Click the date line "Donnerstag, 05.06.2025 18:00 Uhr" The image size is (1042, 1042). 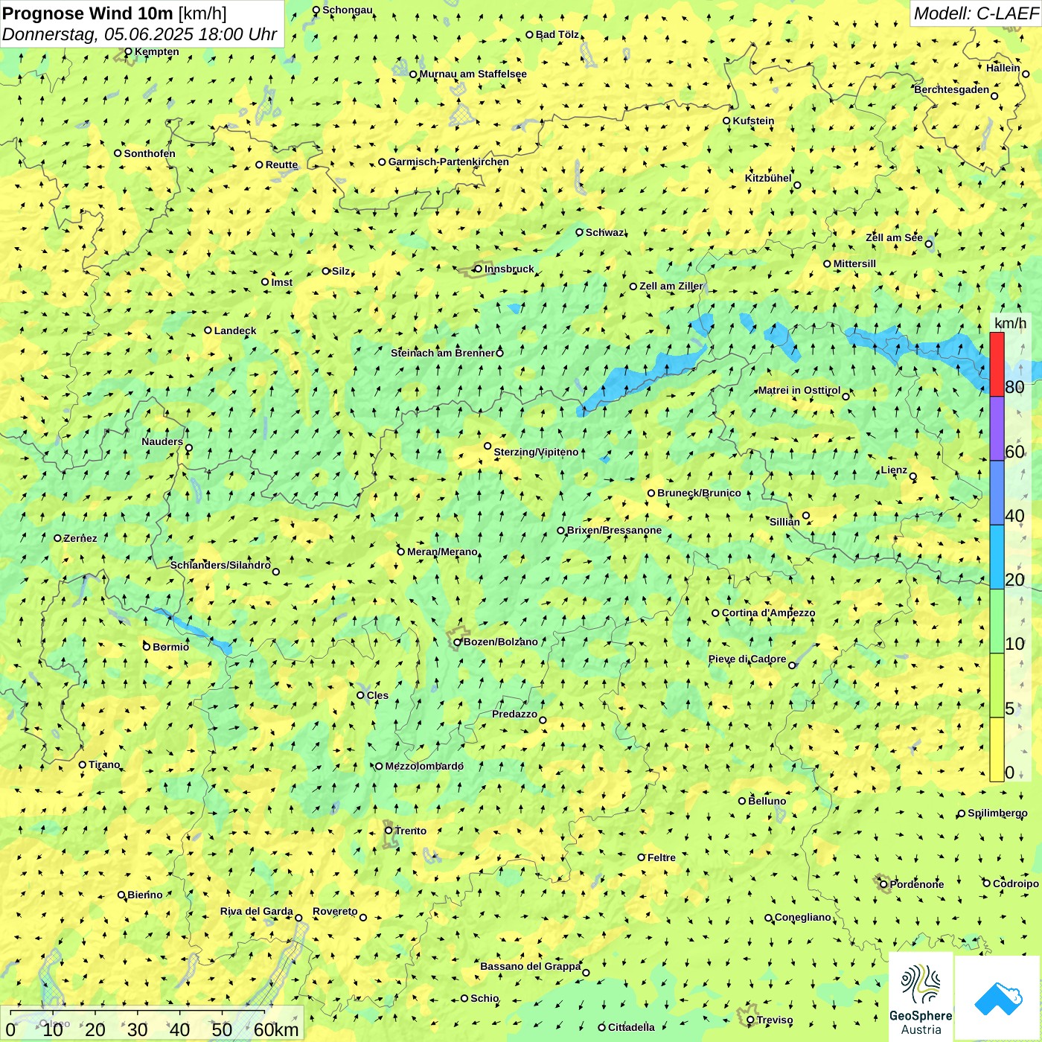tap(140, 34)
